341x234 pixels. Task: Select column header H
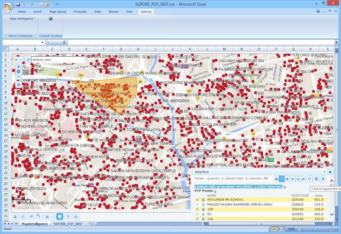point(138,49)
